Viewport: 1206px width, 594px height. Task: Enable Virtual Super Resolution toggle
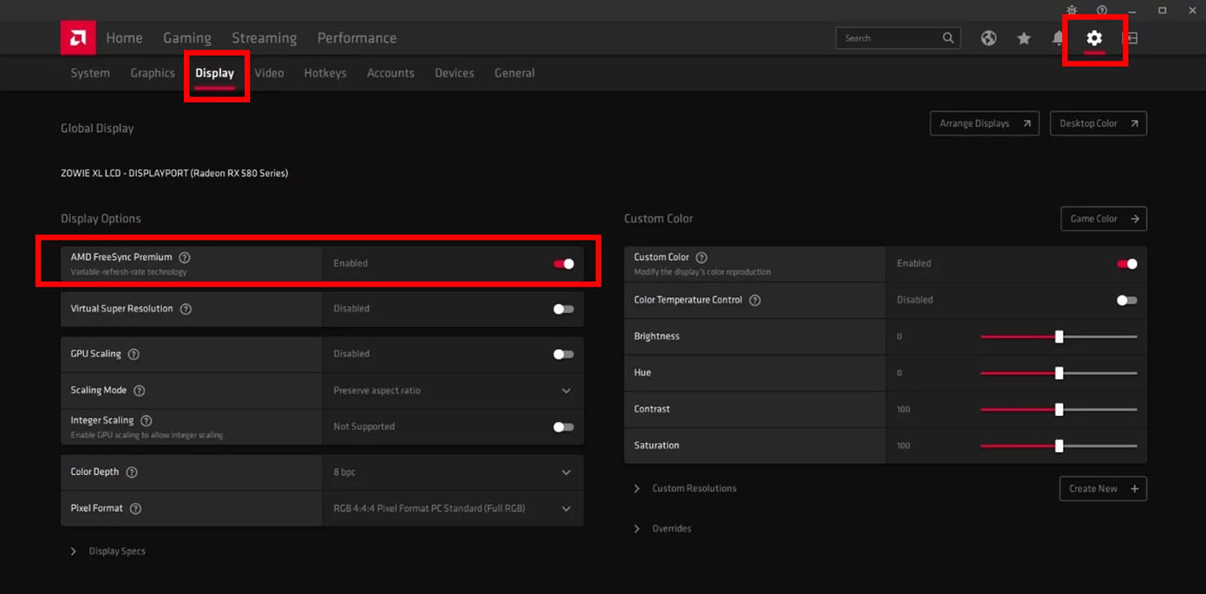click(563, 309)
